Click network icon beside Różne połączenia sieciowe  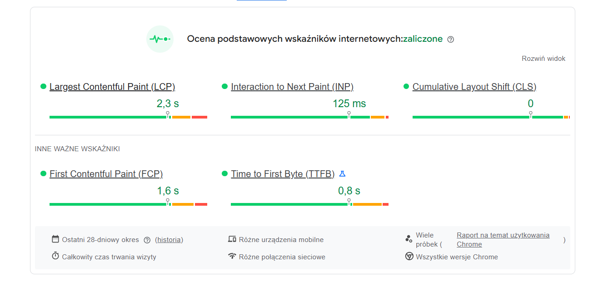[x=232, y=256]
